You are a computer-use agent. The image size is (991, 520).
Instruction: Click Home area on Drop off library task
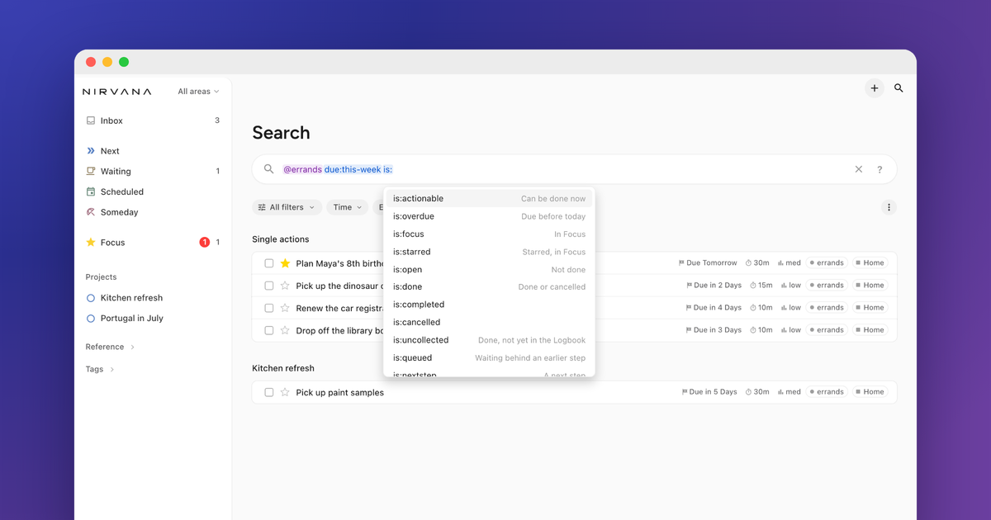(x=870, y=330)
